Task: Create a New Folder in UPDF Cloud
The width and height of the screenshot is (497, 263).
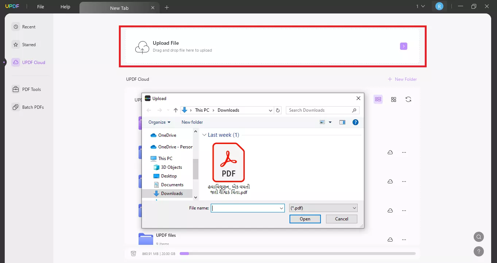Action: click(x=402, y=79)
